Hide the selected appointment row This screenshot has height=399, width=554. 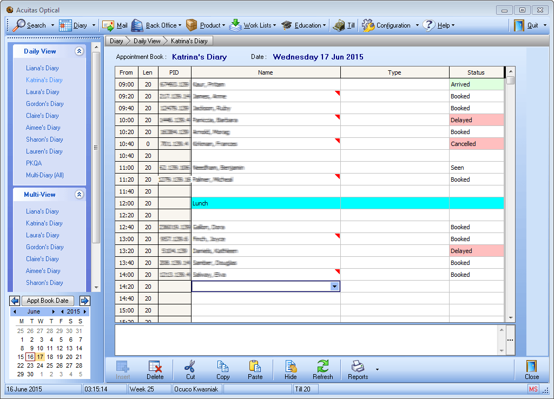291,369
